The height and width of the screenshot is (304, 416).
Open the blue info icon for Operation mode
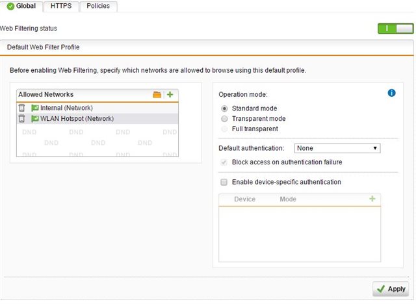(x=391, y=93)
